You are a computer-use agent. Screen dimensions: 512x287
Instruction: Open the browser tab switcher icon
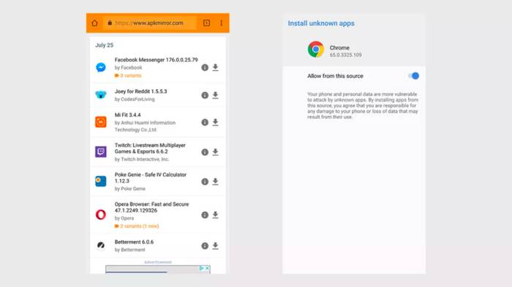pyautogui.click(x=206, y=23)
